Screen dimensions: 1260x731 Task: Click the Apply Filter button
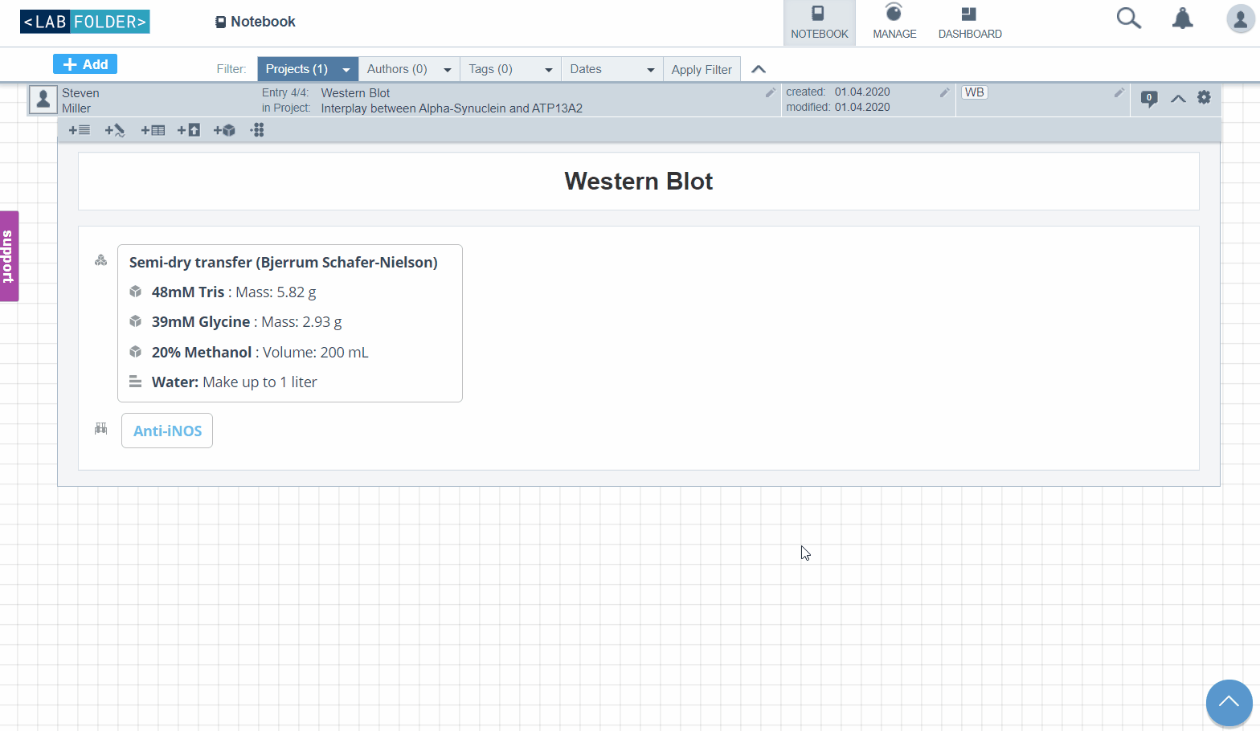tap(702, 69)
